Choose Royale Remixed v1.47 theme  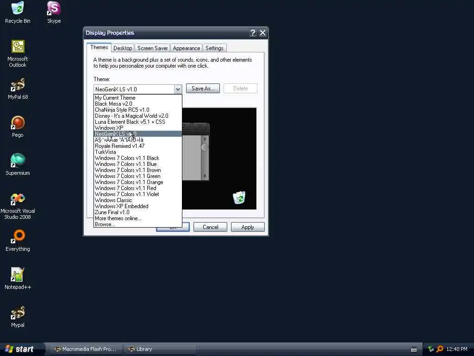pos(138,146)
